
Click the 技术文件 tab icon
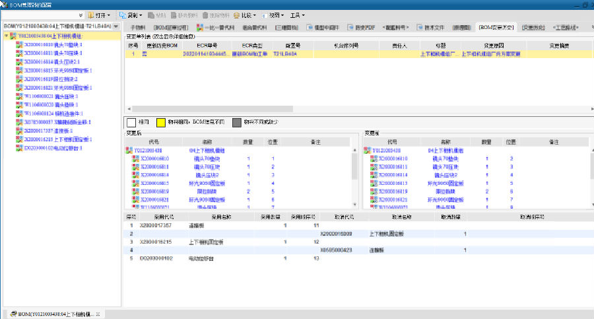(418, 27)
